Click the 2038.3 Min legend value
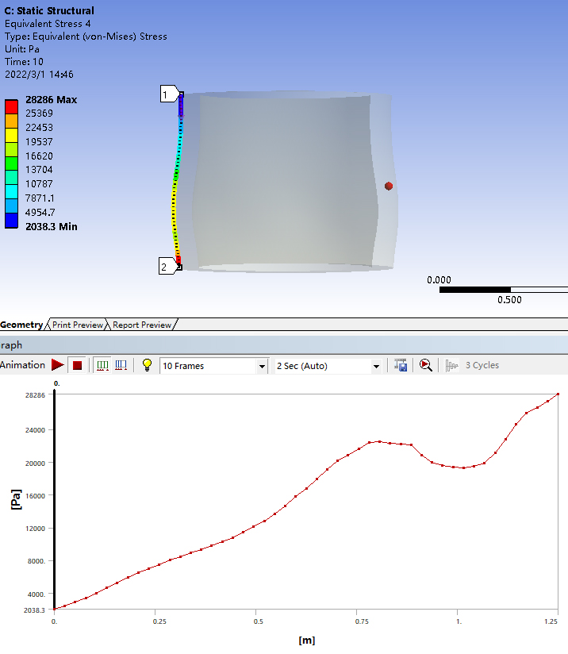This screenshot has height=654, width=568. click(52, 226)
